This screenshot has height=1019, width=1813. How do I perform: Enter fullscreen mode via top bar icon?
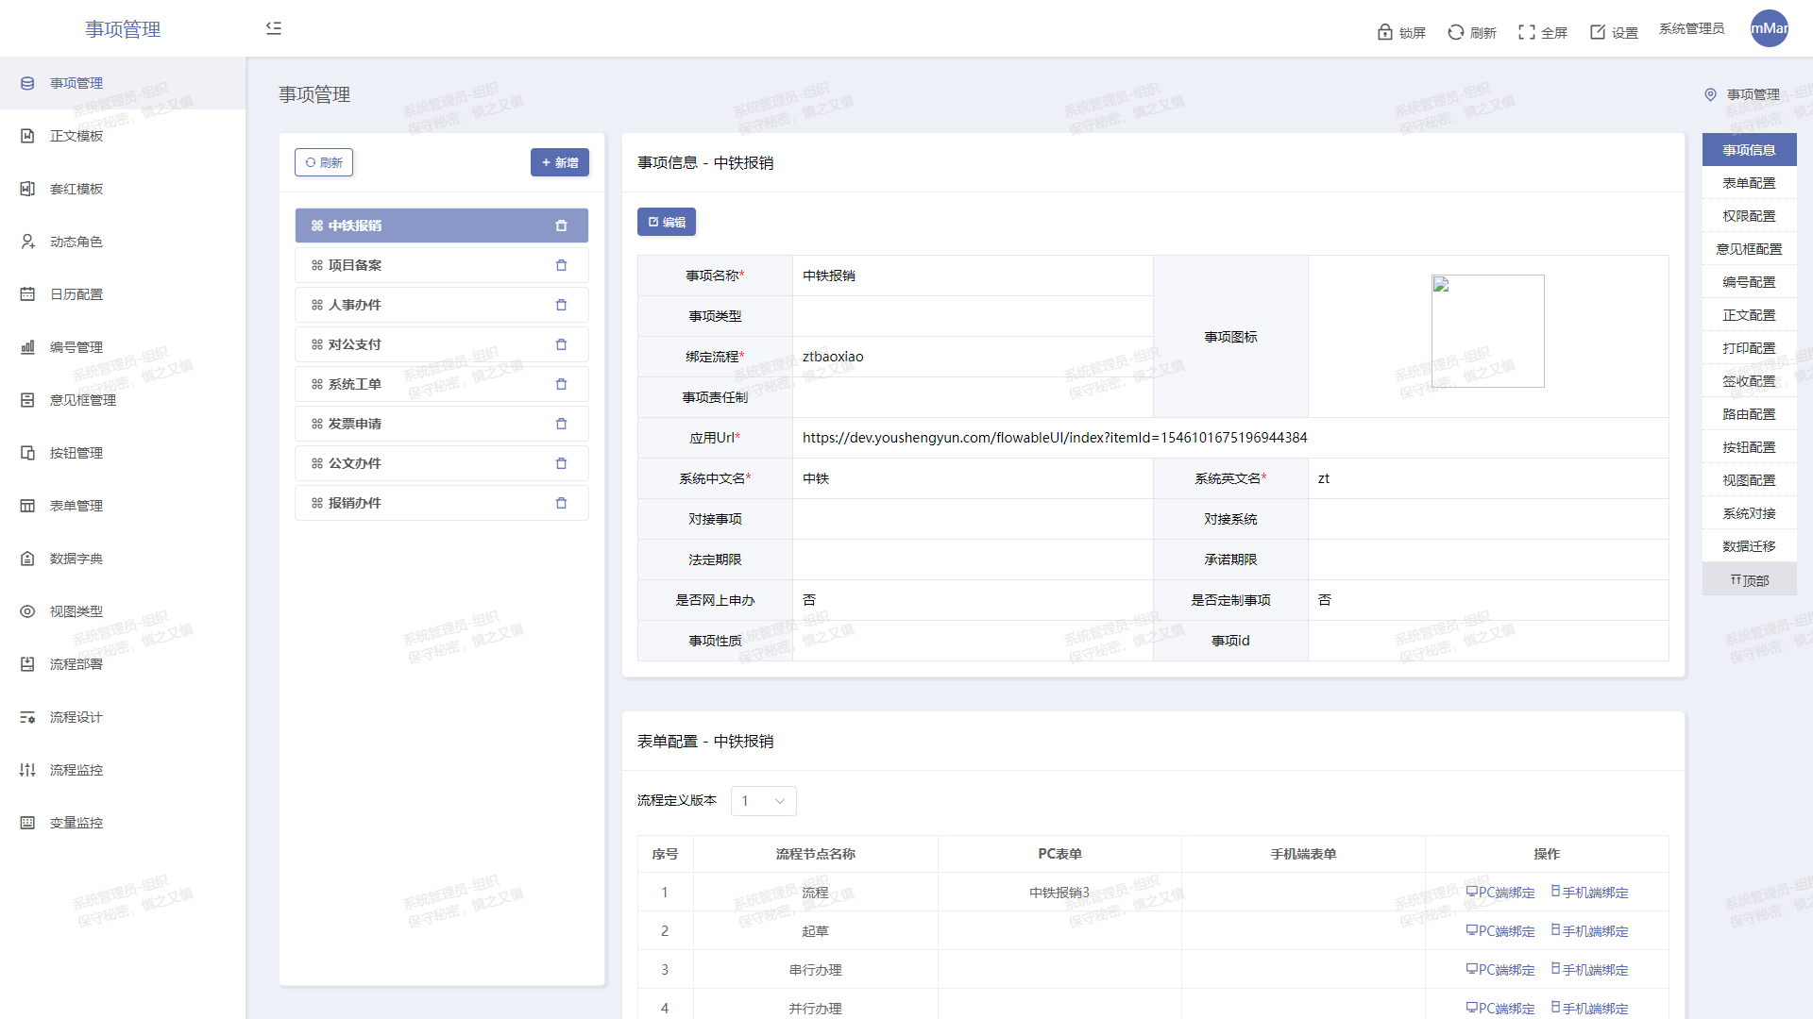click(x=1526, y=32)
